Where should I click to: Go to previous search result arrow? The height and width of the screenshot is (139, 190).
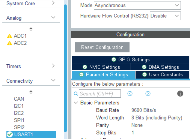pos(130,94)
